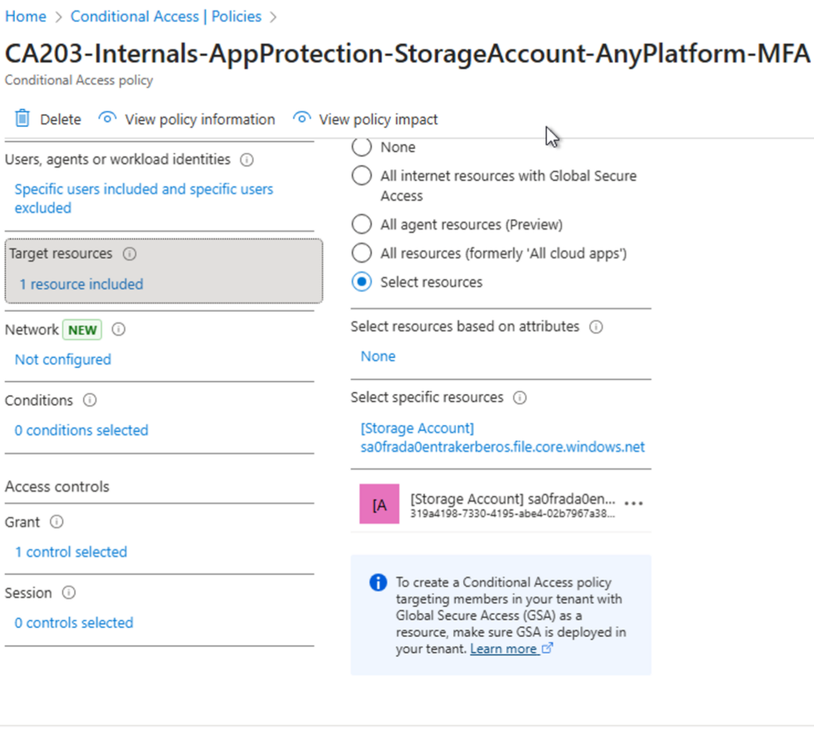Click info icon beside Users, agents or workload identities
The image size is (814, 729).
point(247,160)
